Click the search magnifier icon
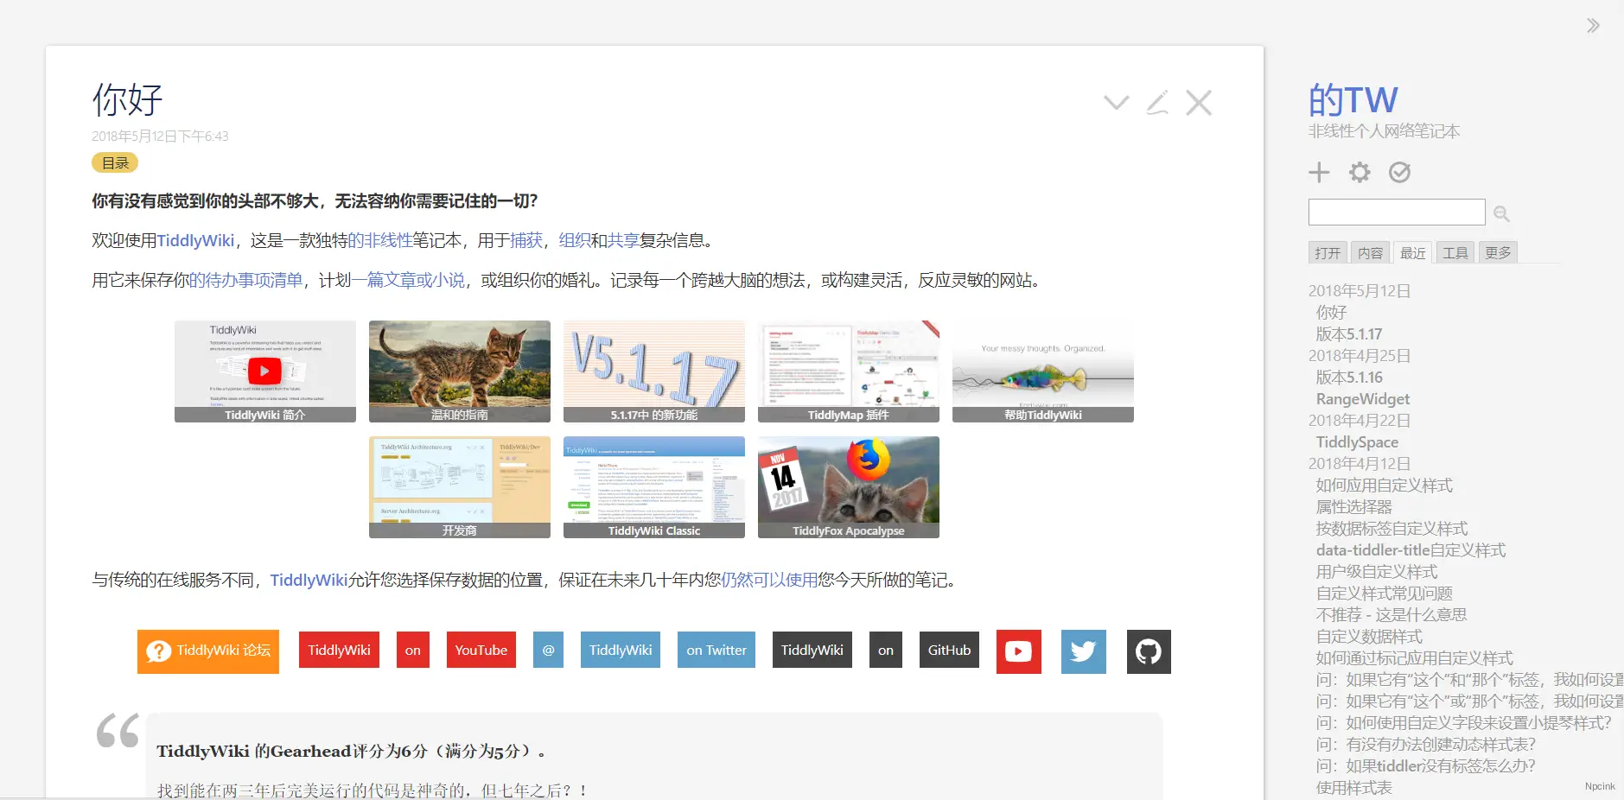 [x=1501, y=213]
